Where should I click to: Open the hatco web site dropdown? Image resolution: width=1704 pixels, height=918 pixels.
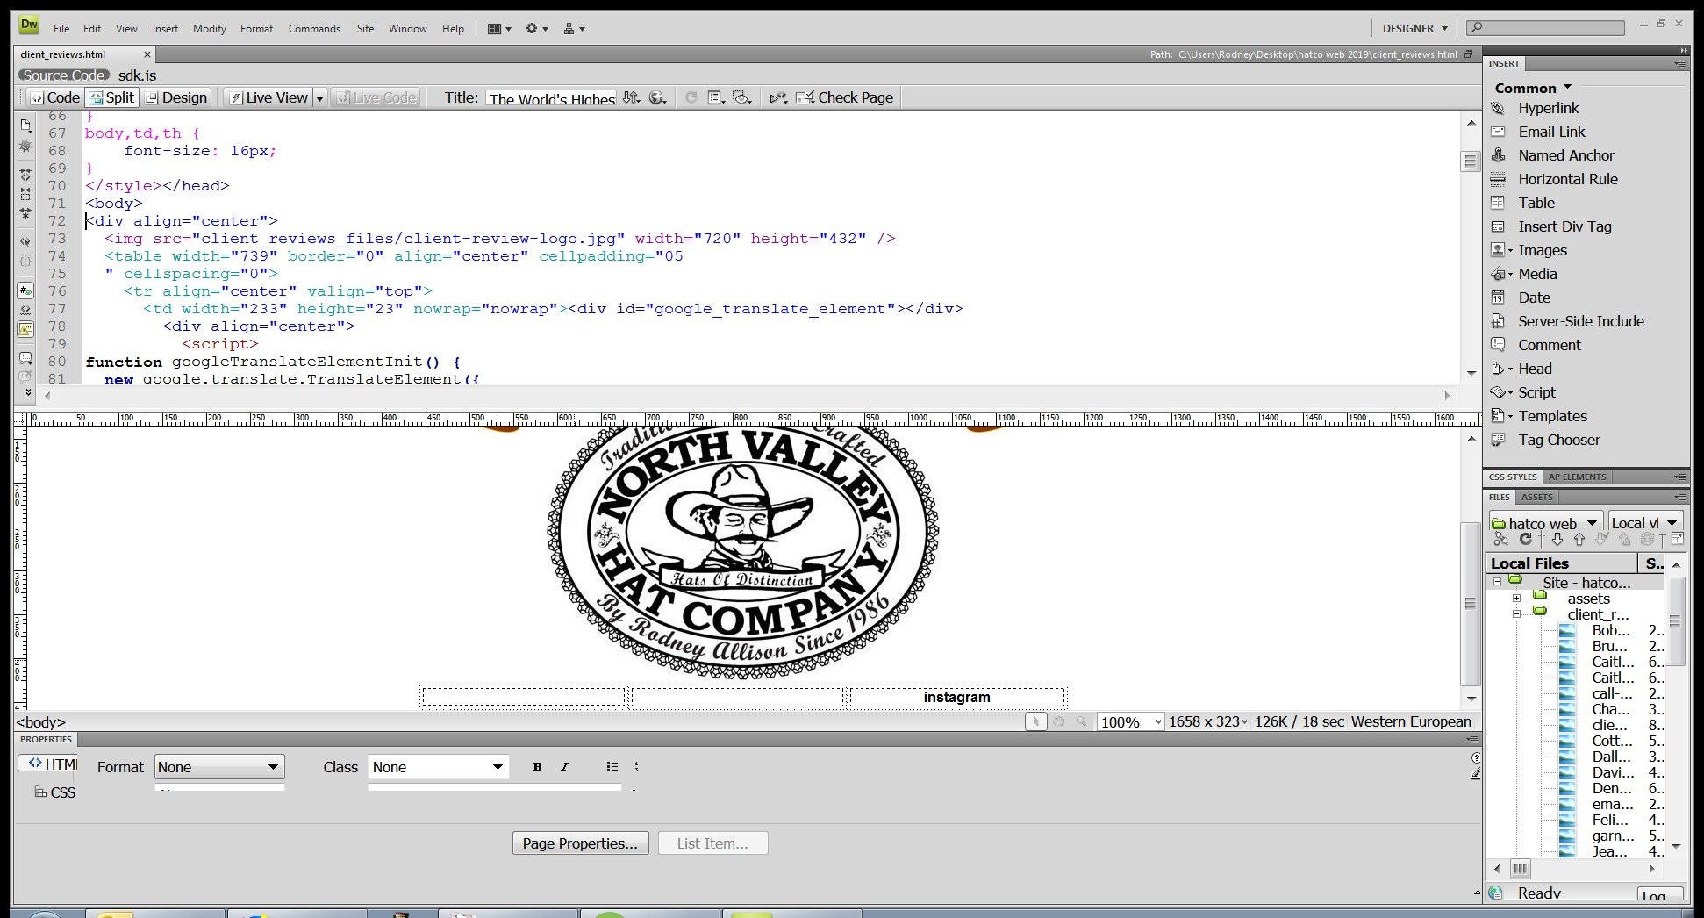point(1546,523)
